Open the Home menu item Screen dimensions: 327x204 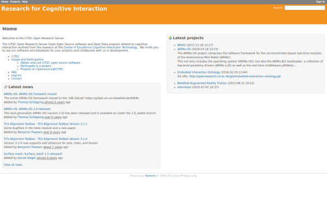[5, 2]
